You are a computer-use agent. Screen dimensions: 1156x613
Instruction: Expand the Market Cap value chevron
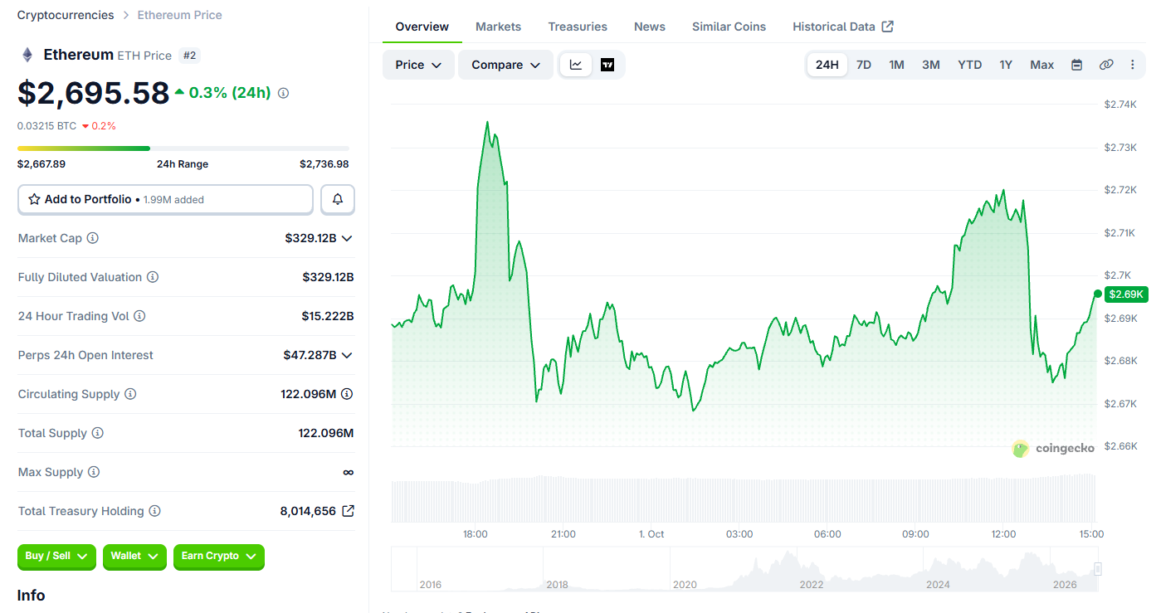347,238
